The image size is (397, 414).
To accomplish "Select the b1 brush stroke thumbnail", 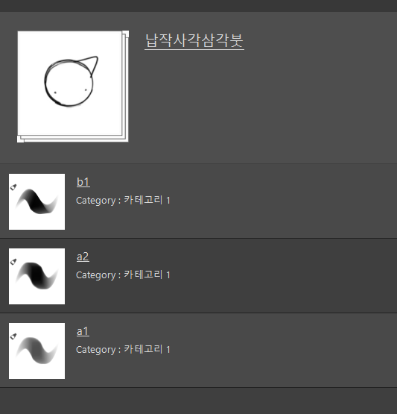I will [x=37, y=201].
